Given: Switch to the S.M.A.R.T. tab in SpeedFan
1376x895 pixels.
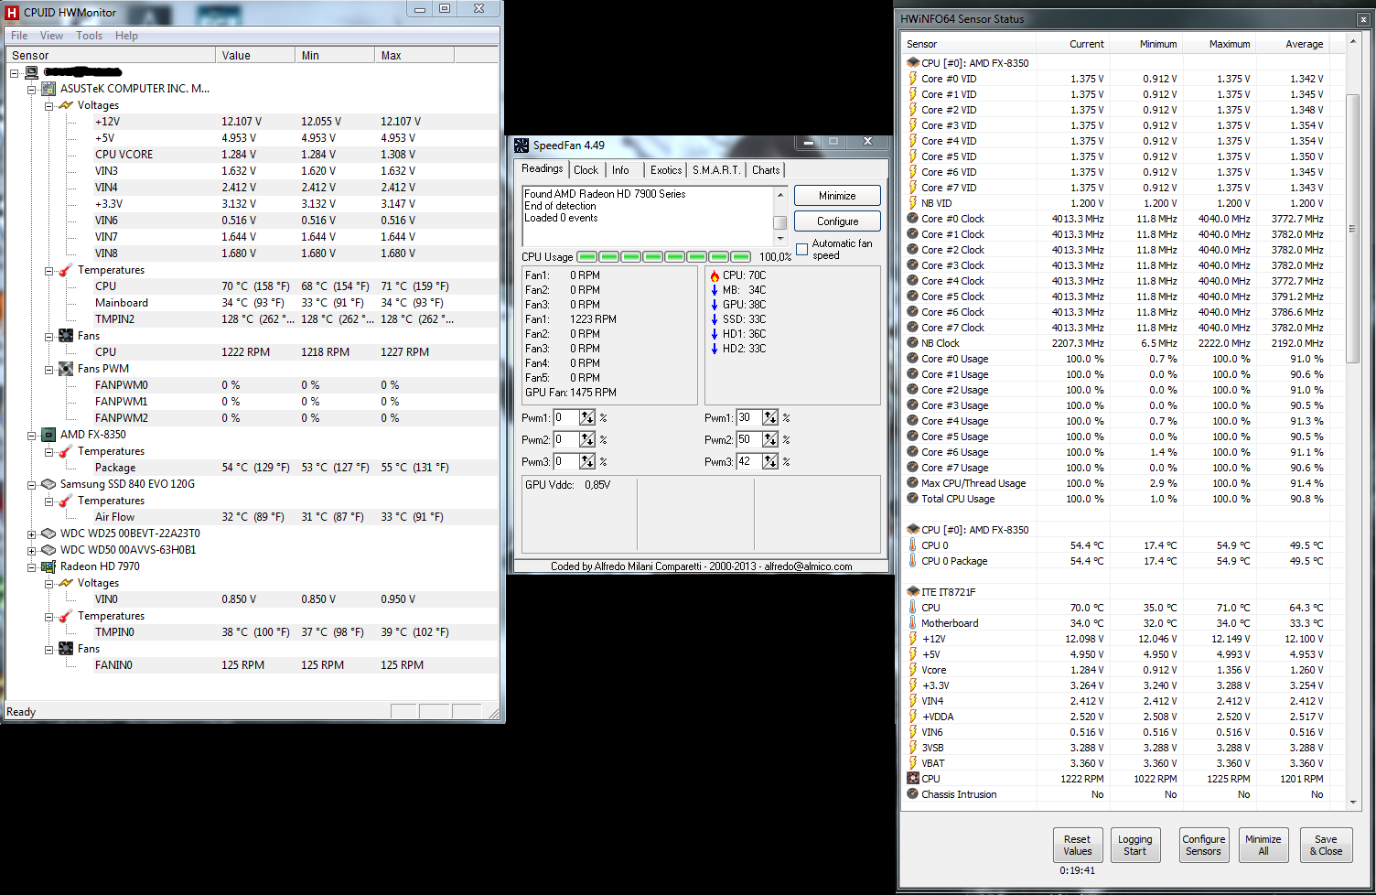Looking at the screenshot, I should coord(716,170).
